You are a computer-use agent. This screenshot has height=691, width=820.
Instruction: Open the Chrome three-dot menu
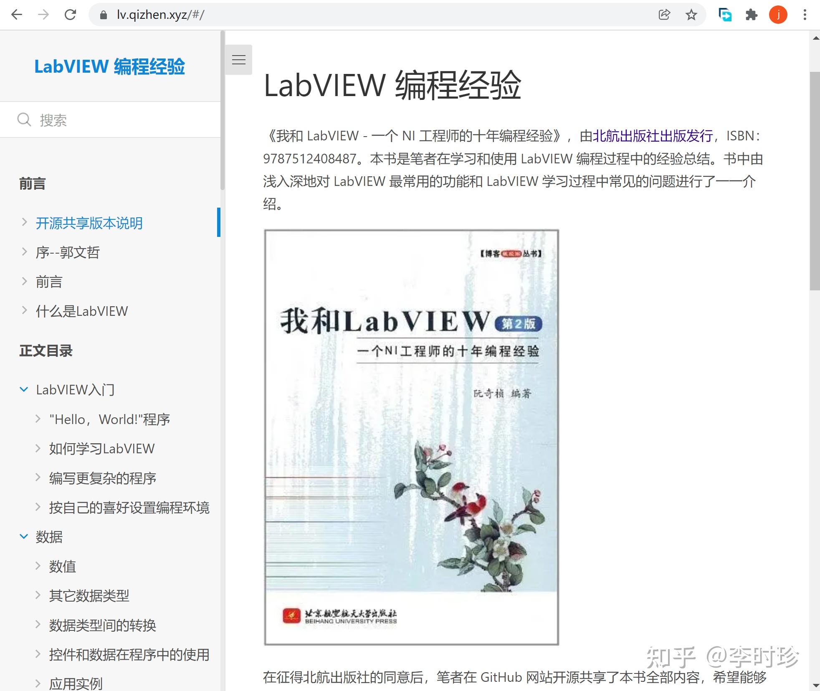click(x=804, y=15)
